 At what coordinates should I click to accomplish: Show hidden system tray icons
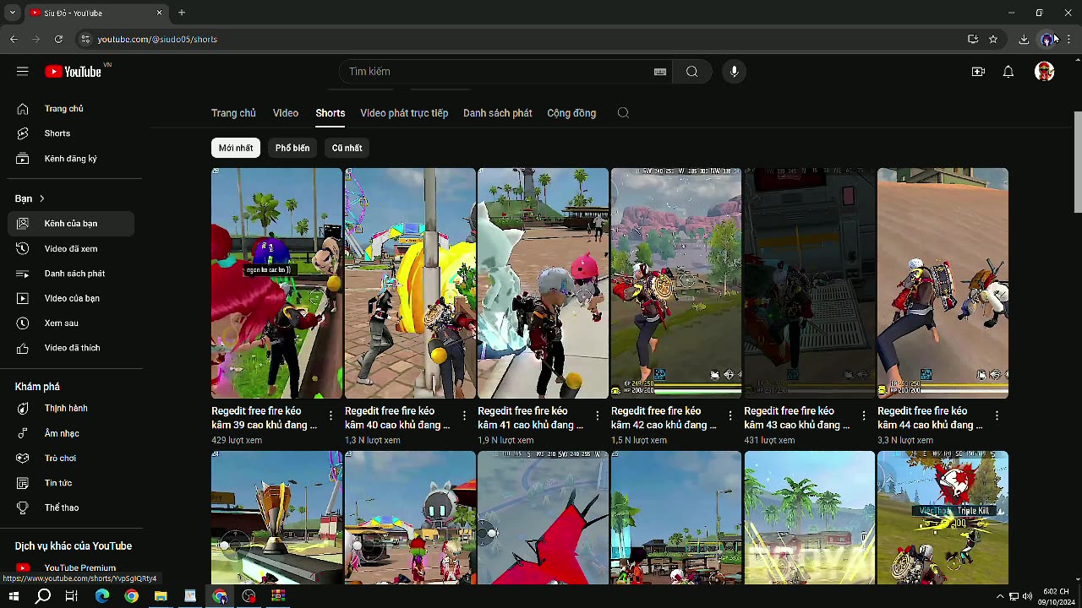(x=1000, y=596)
